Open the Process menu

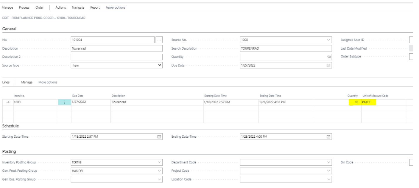[24, 8]
